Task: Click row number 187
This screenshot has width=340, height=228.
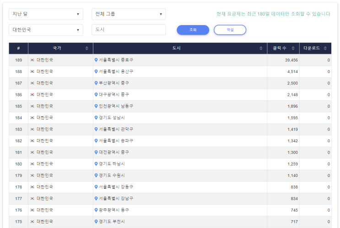Action: pos(18,83)
